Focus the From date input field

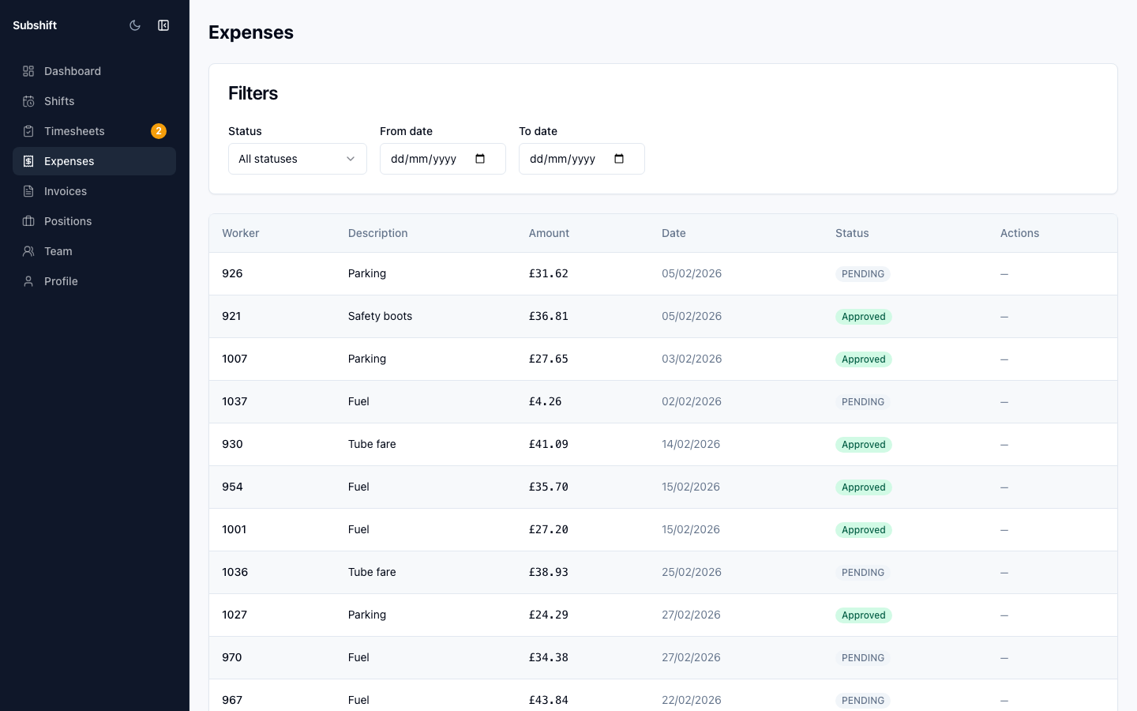(443, 159)
